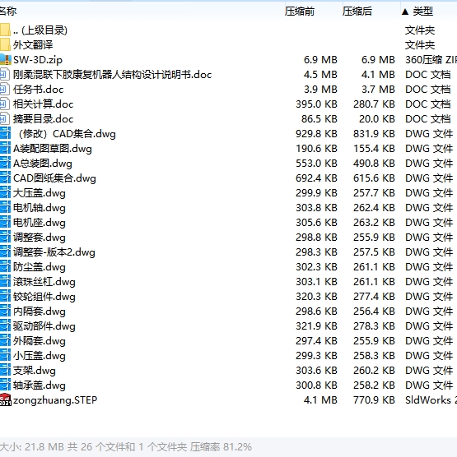Image resolution: width=457 pixels, height=457 pixels.
Task: Select the A装配图草图.dwg file name
Action: coord(53,149)
